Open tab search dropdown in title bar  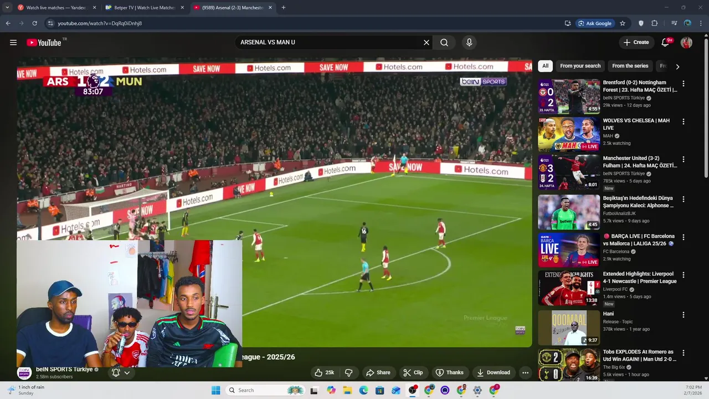[x=7, y=8]
